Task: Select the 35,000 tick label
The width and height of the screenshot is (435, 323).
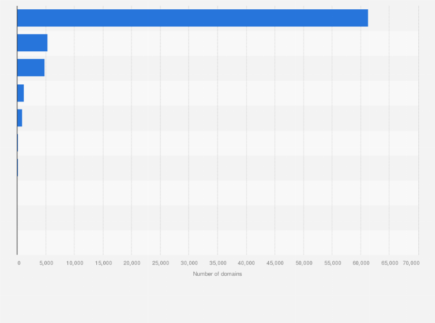Action: pos(217,263)
